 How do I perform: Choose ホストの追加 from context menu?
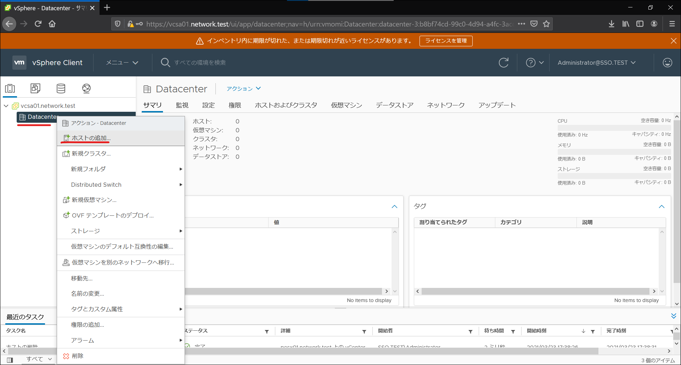pos(121,138)
